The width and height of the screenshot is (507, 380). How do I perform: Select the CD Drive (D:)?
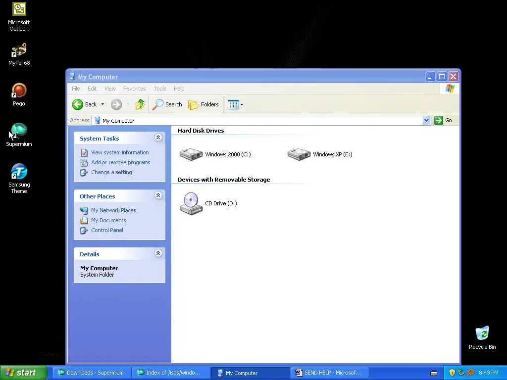[x=208, y=203]
